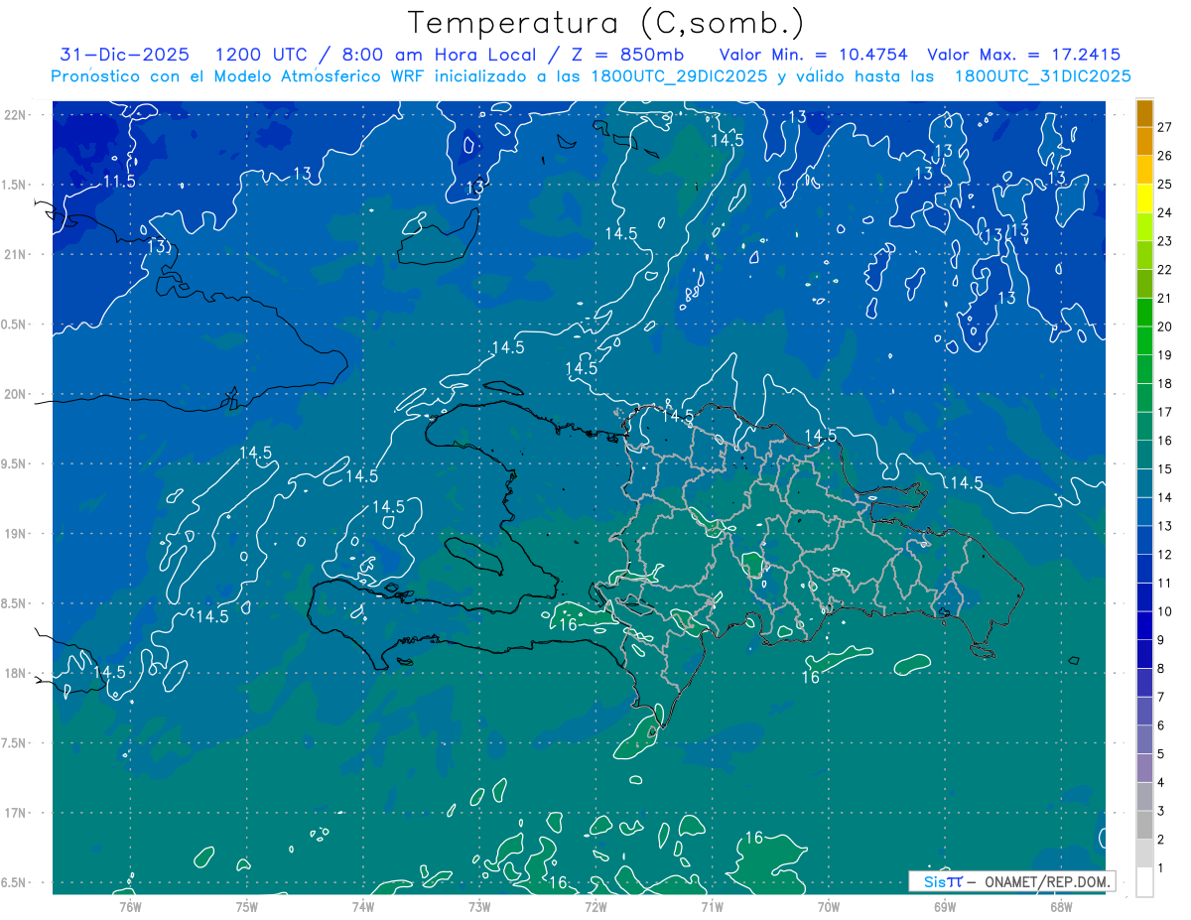1191x920 pixels.
Task: Click the "17N" latitude axis label
Action: (16, 813)
